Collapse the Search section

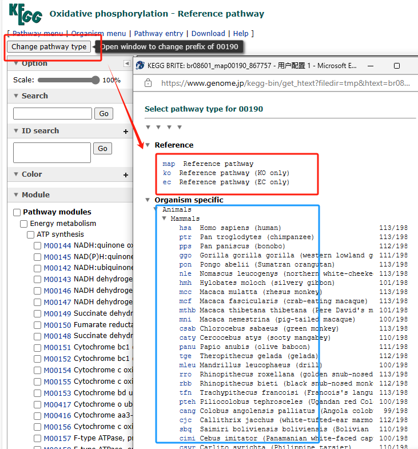(16, 96)
